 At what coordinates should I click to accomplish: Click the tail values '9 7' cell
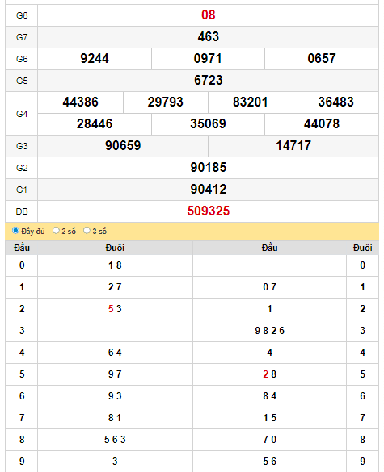click(115, 374)
